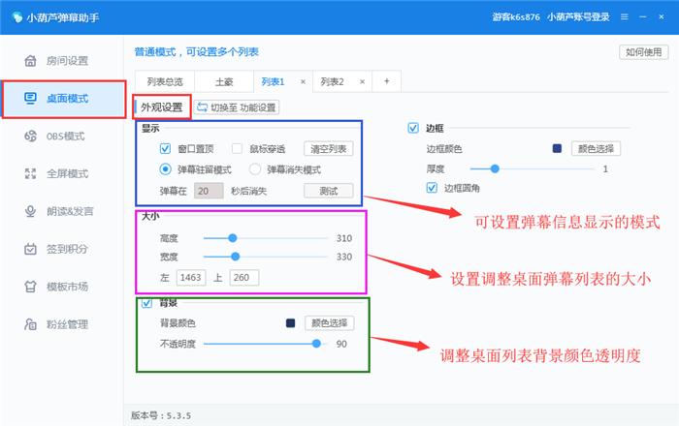Switch to the 土豪 tab
Image resolution: width=679 pixels, height=426 pixels.
click(223, 82)
